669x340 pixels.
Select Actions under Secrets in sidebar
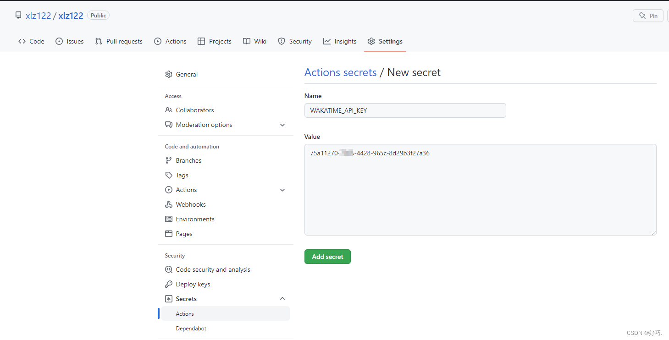[x=226, y=313]
